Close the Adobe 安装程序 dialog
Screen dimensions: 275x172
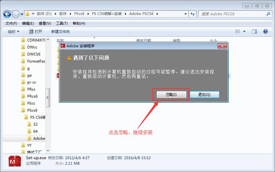222,46
